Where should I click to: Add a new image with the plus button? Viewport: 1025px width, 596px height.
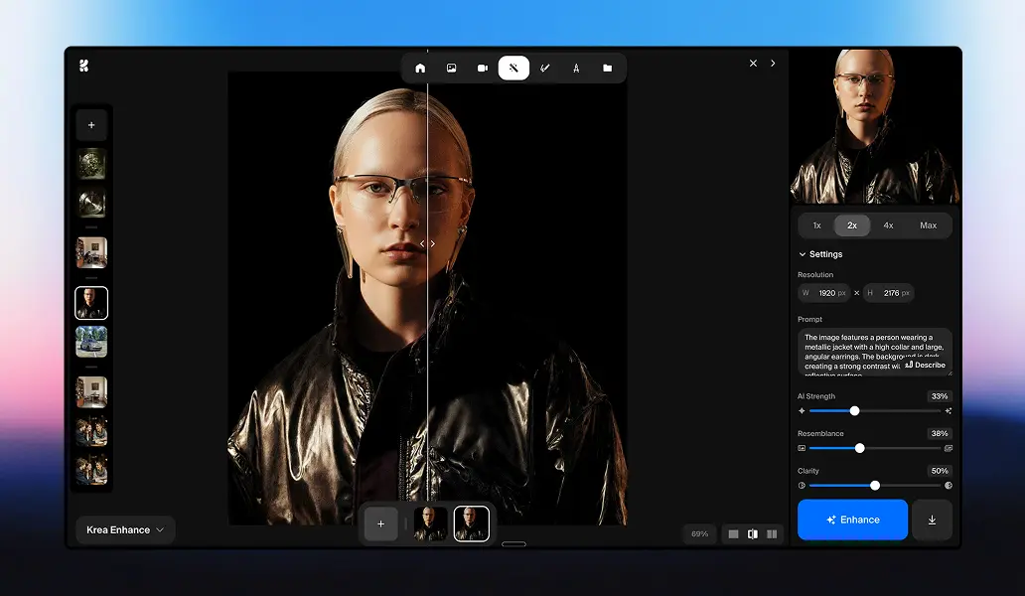tap(381, 523)
